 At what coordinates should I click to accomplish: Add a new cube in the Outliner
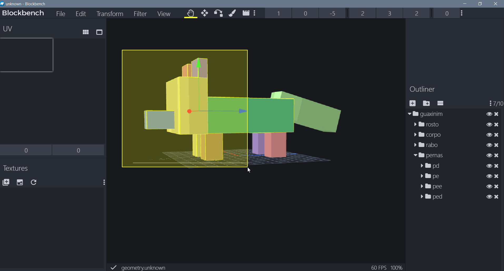coord(412,103)
